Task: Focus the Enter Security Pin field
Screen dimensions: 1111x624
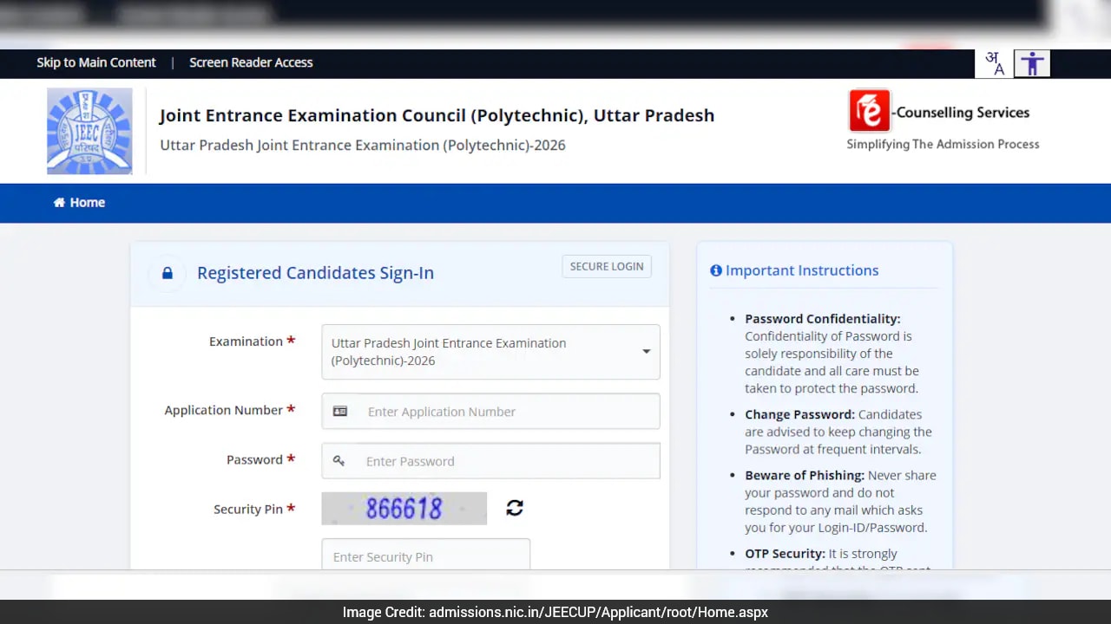Action: (425, 555)
